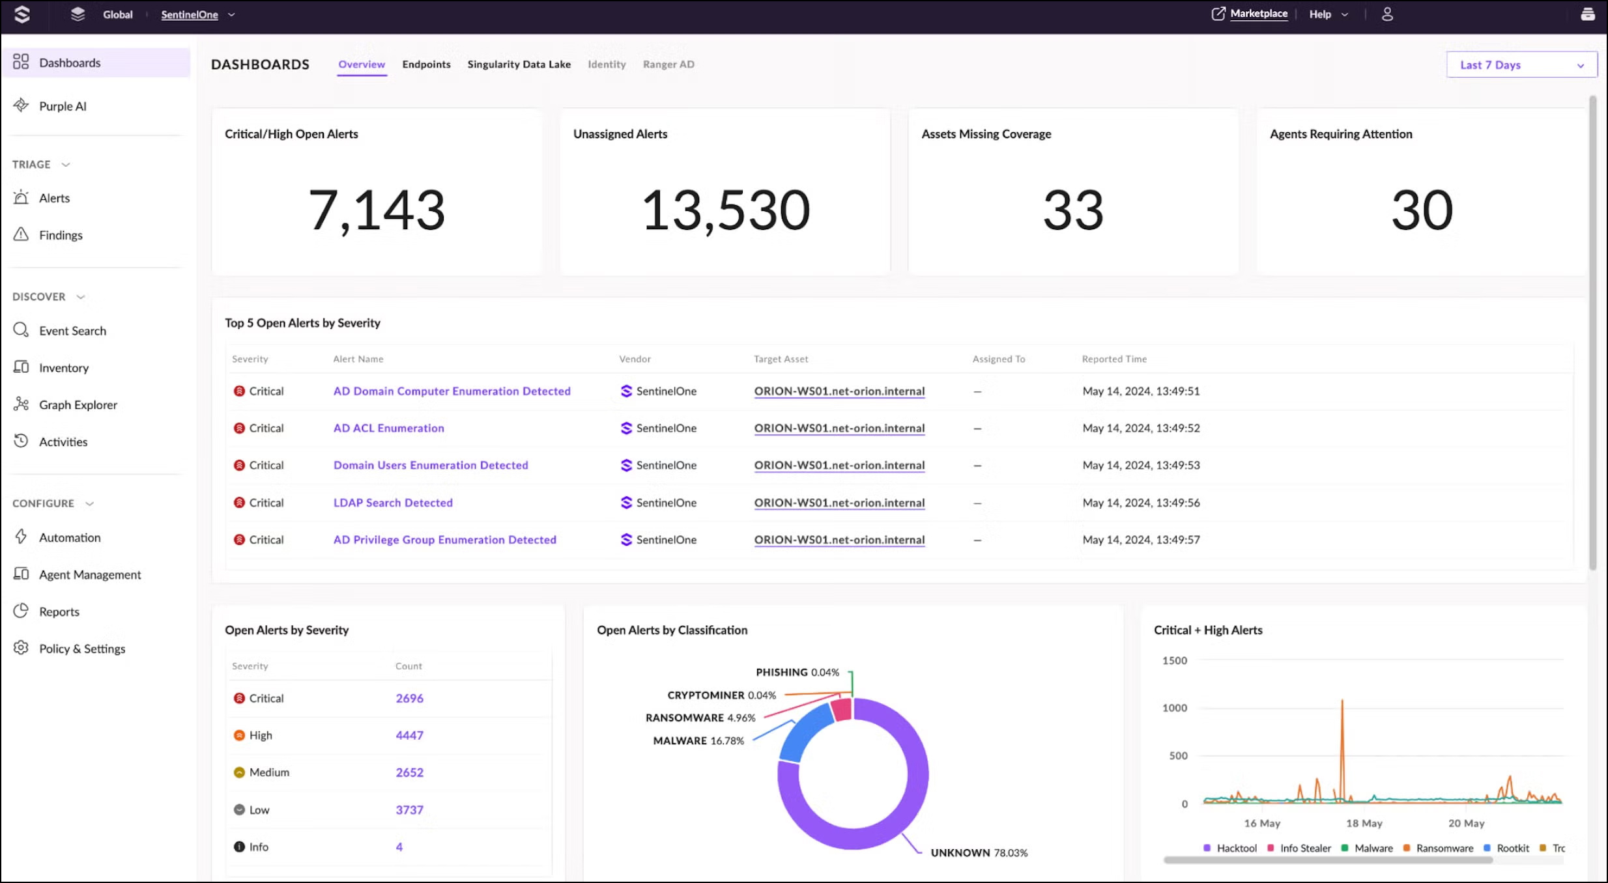Click the Policy & Settings gear icon
Image resolution: width=1608 pixels, height=883 pixels.
point(21,648)
